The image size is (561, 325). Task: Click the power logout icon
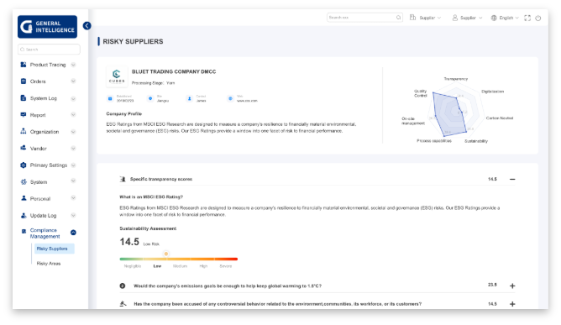point(538,18)
